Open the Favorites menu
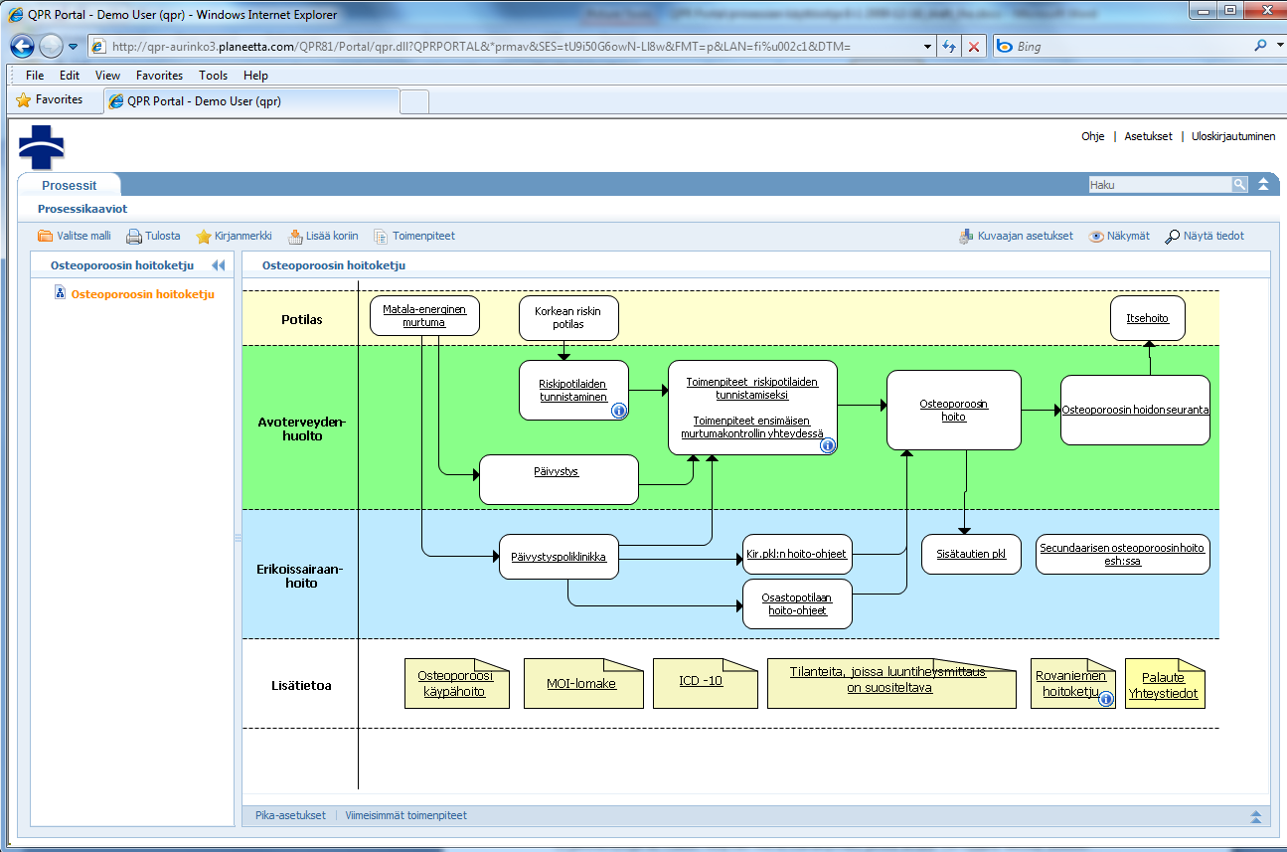Image resolution: width=1287 pixels, height=852 pixels. point(159,76)
